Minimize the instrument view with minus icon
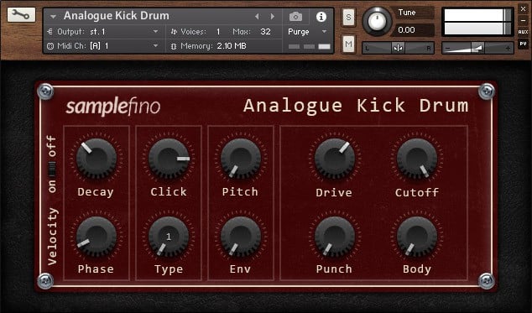The width and height of the screenshot is (532, 313). point(523,21)
